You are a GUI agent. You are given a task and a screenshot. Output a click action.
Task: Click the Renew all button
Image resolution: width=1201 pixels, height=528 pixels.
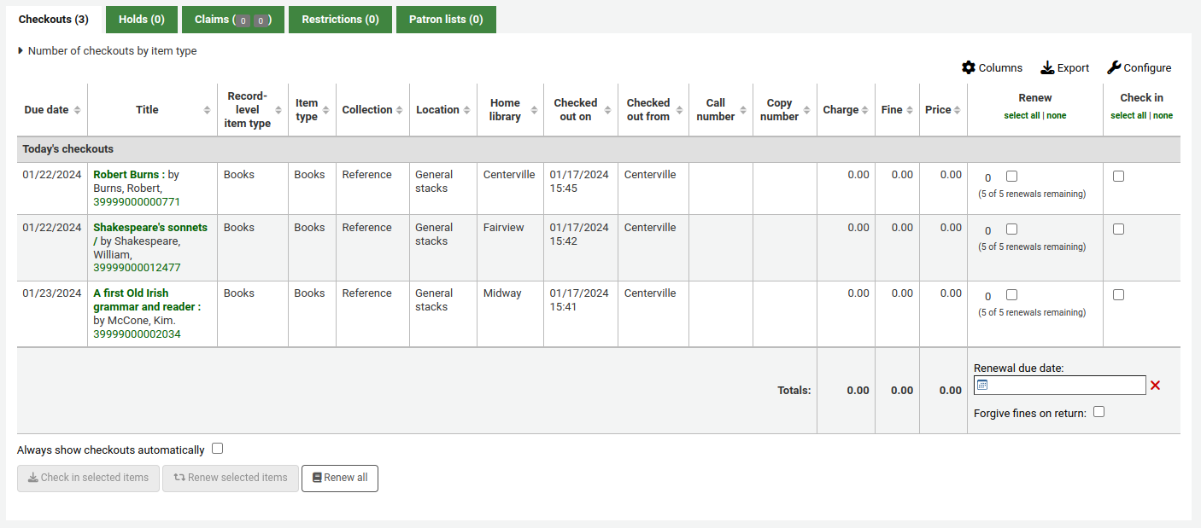(339, 478)
